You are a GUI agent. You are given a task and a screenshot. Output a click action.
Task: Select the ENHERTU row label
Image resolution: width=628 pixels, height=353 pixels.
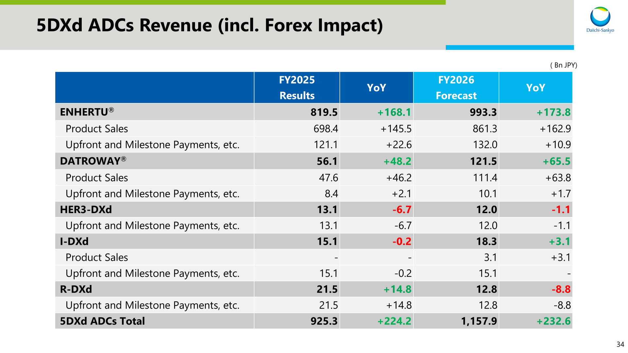point(87,112)
